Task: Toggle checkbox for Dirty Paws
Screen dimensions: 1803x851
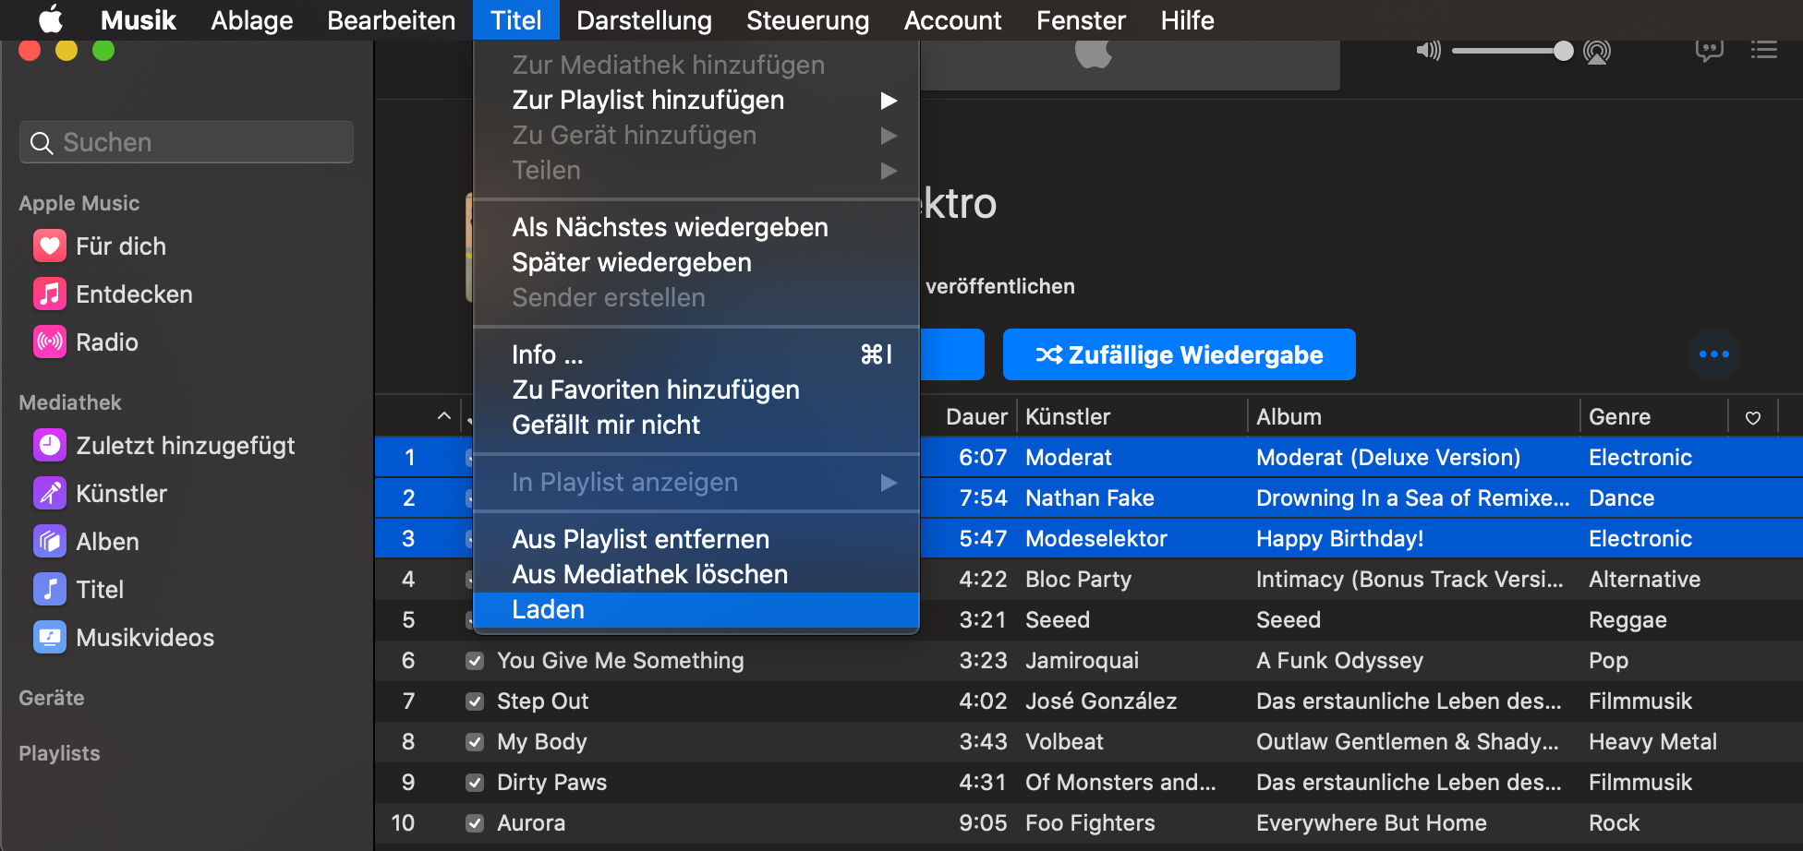Action: click(475, 783)
